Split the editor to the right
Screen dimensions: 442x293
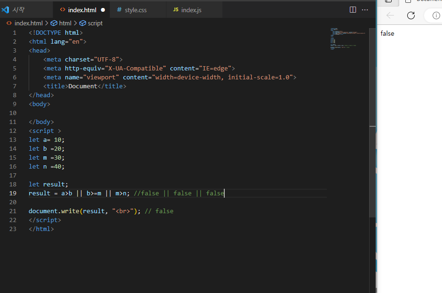pyautogui.click(x=353, y=10)
